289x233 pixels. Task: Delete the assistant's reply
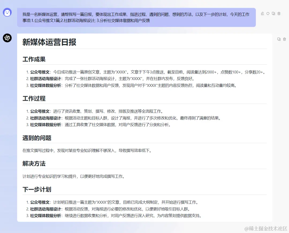click(284, 39)
